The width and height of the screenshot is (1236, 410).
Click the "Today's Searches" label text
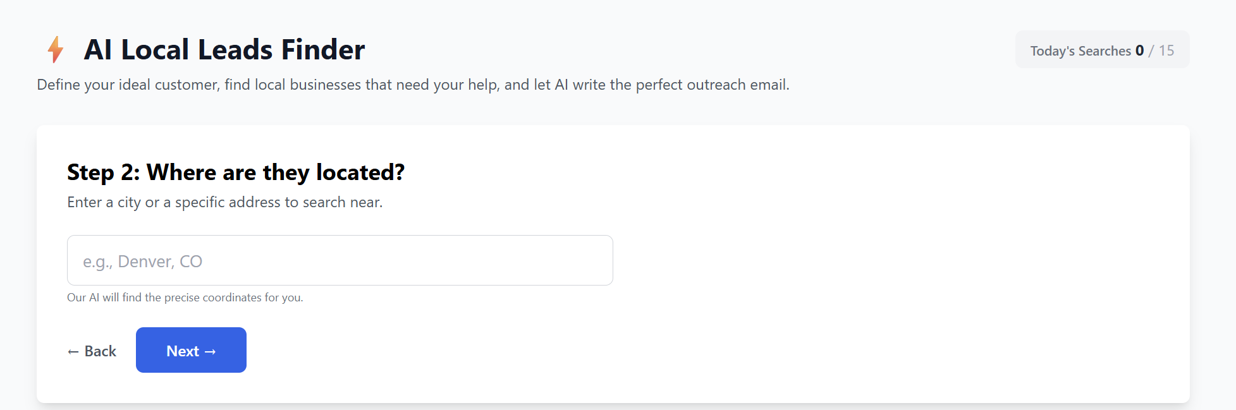[x=1080, y=51]
